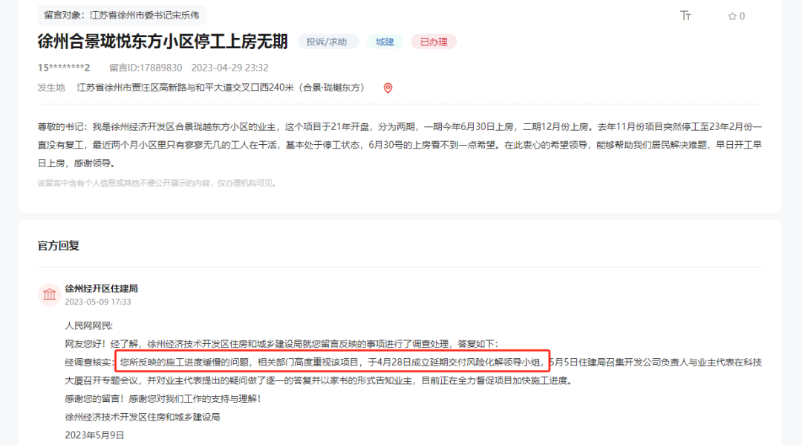Click the favorite count 0
Image resolution: width=802 pixels, height=445 pixels.
[742, 16]
